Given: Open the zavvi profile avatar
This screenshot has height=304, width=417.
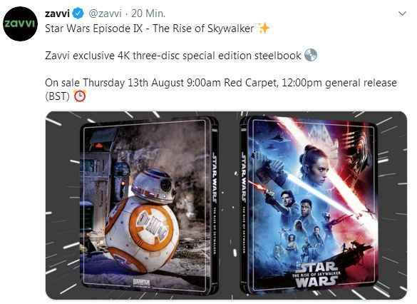Looking at the screenshot, I should [x=20, y=24].
